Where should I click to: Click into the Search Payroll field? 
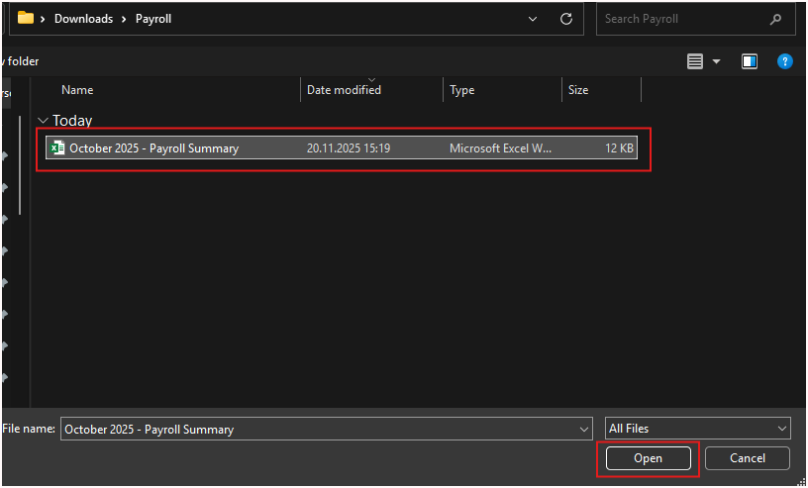pos(683,19)
